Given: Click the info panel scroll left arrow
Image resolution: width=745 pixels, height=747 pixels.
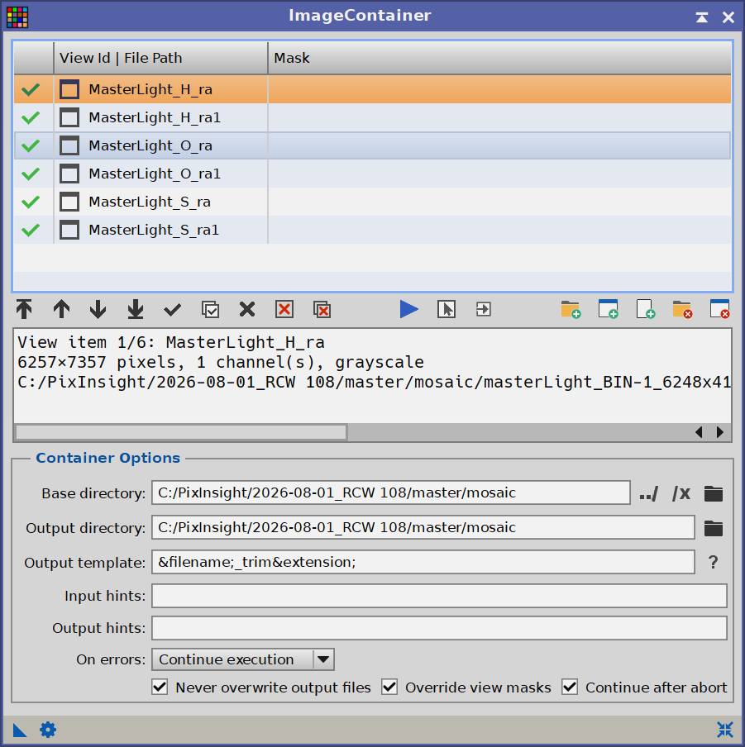Looking at the screenshot, I should [x=700, y=432].
